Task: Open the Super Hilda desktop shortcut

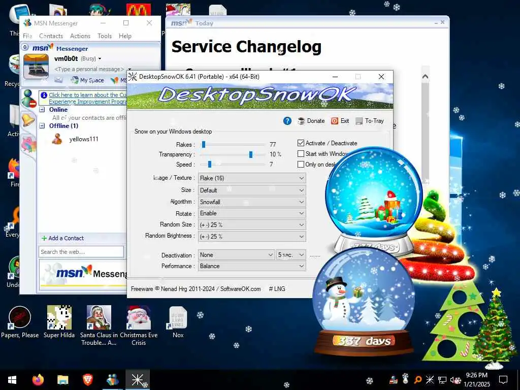Action: pyautogui.click(x=59, y=322)
